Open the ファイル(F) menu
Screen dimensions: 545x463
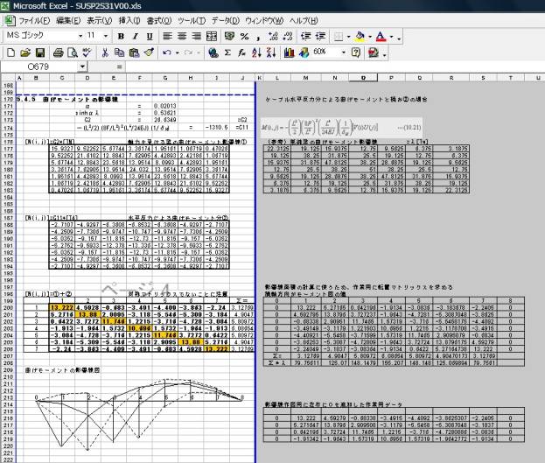34,20
